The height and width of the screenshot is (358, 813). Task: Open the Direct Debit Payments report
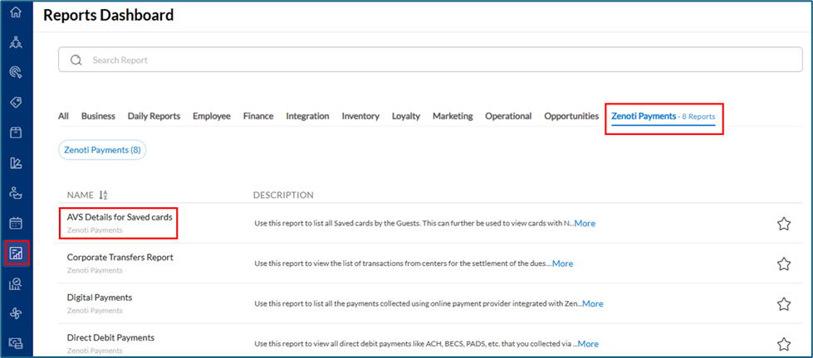pos(110,337)
